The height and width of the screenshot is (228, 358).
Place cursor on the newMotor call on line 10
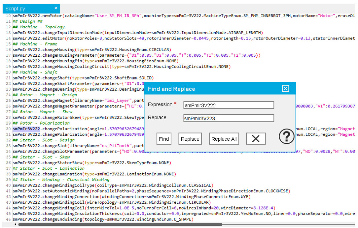[x=53, y=16]
